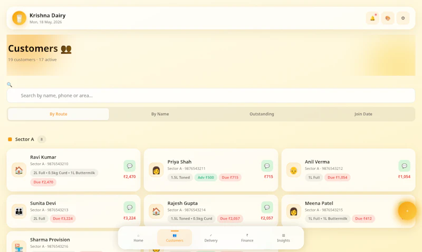
Task: Click Rajesh Gupta's 1.5L Toned • 0.5kg Curd tag
Action: point(191,218)
